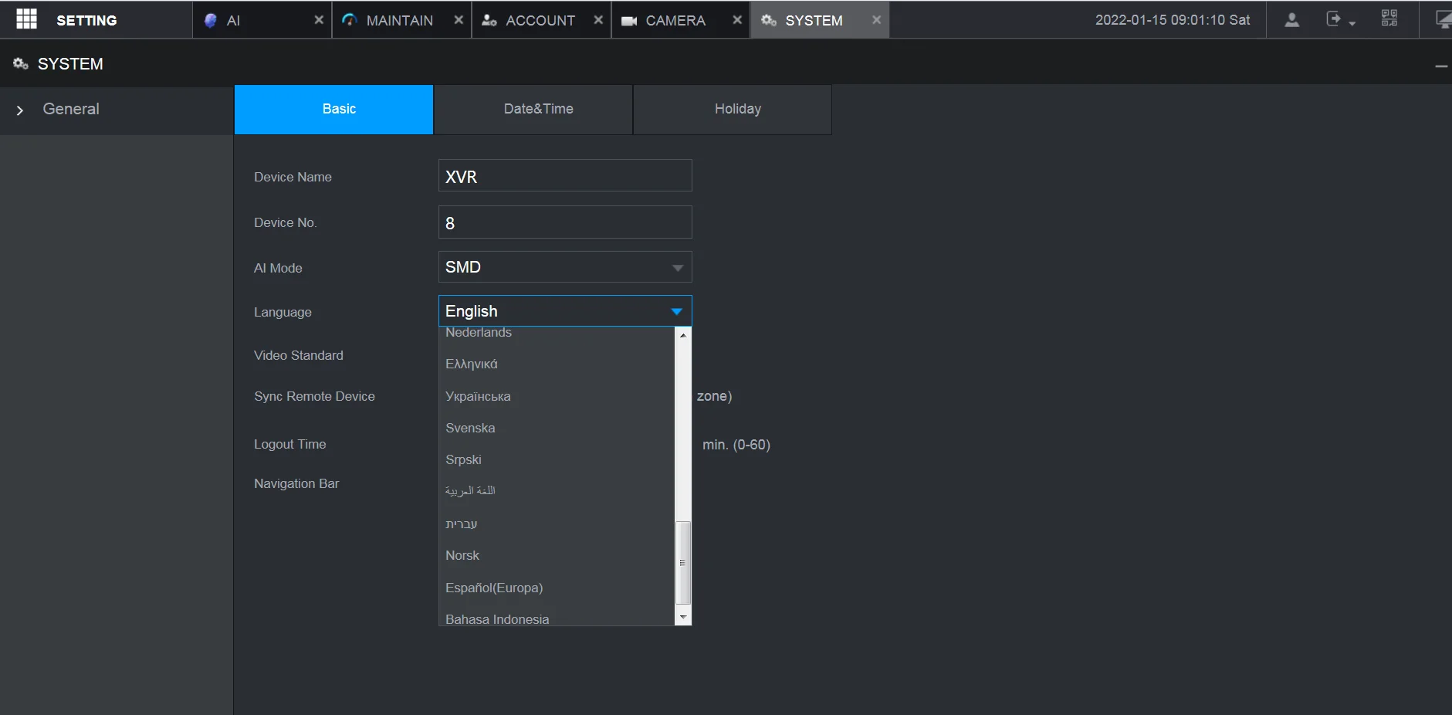Click the CAMERA tab camera icon

click(x=629, y=21)
